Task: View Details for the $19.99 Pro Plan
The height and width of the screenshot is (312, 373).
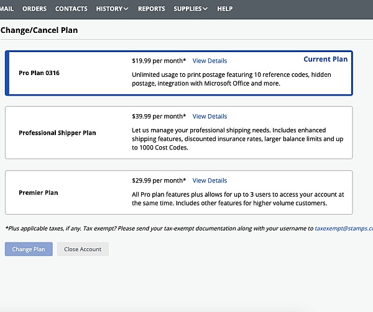Action: tap(210, 61)
